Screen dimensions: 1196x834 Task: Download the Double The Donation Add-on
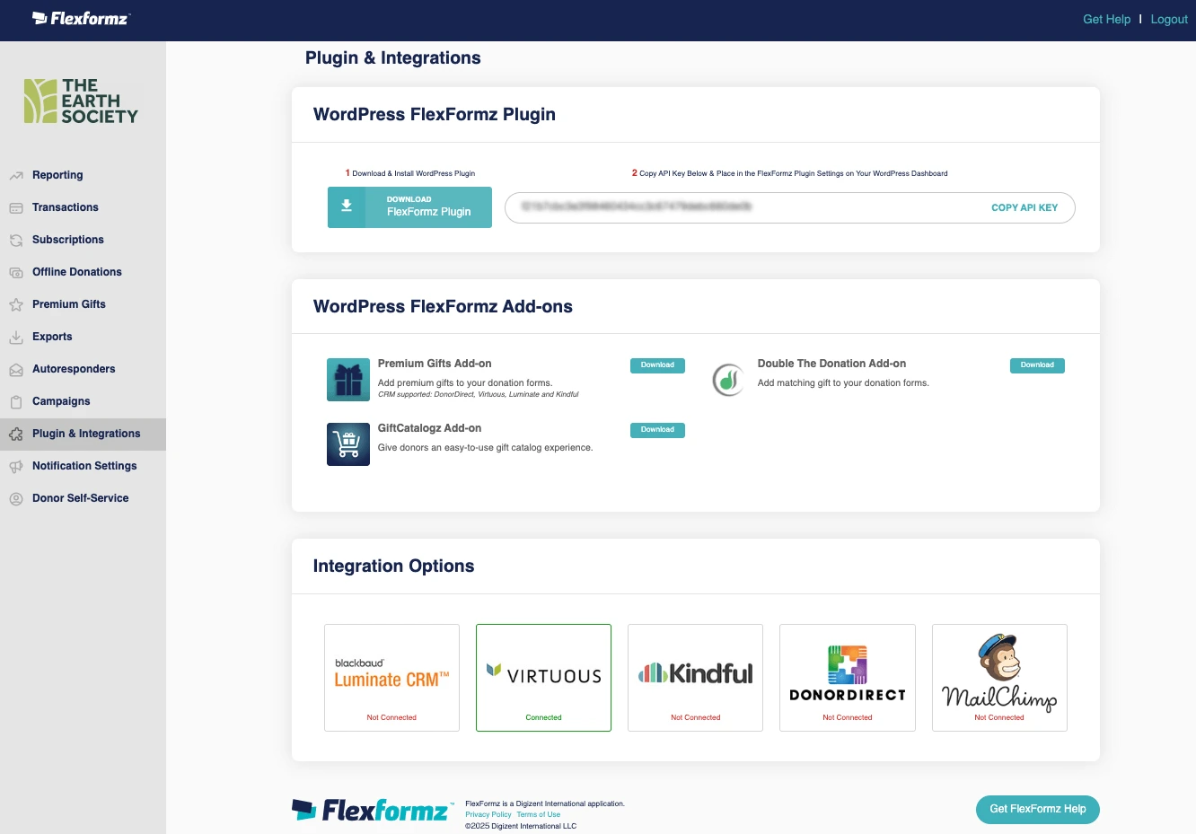[x=1037, y=365]
